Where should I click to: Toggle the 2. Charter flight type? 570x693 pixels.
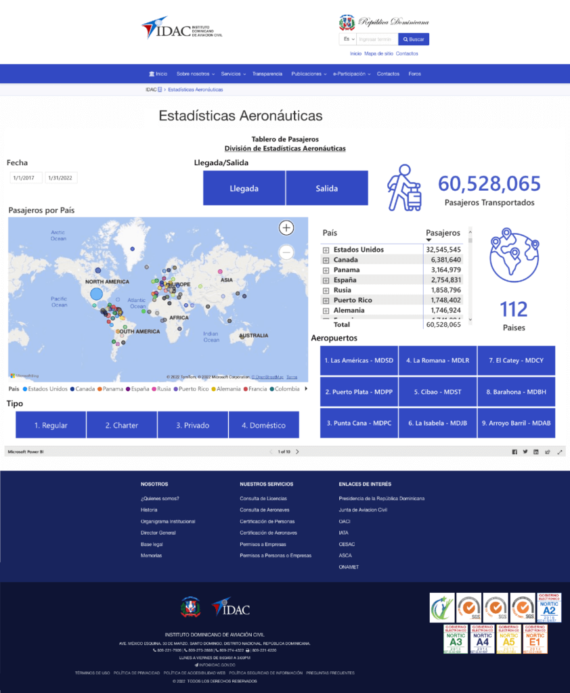pyautogui.click(x=122, y=425)
